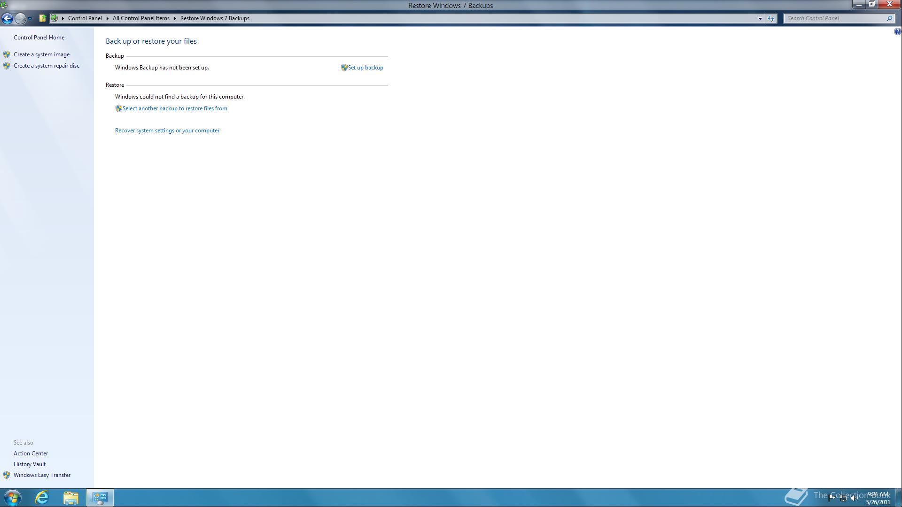Image resolution: width=902 pixels, height=507 pixels.
Task: Open Windows Explorer from taskbar
Action: tap(71, 498)
